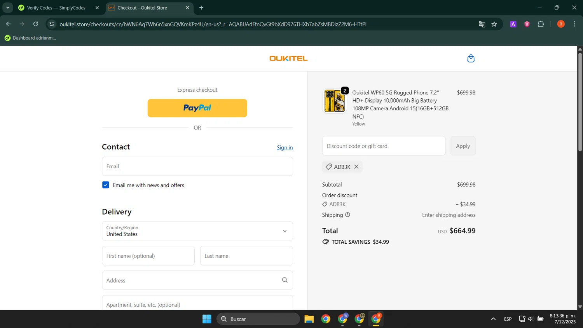Screen dimensions: 583x328
Task: Click the taskbar Buscar search box
Action: (x=258, y=319)
